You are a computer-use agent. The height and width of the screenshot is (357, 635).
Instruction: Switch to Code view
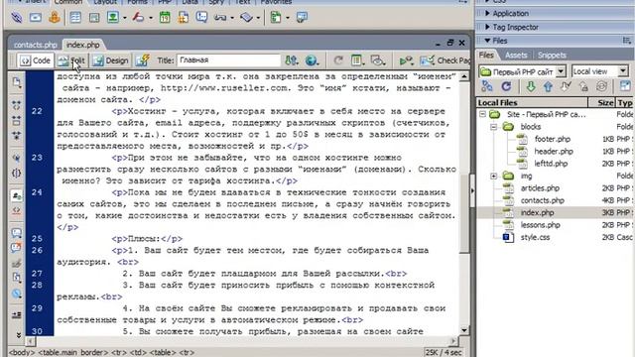[x=36, y=60]
